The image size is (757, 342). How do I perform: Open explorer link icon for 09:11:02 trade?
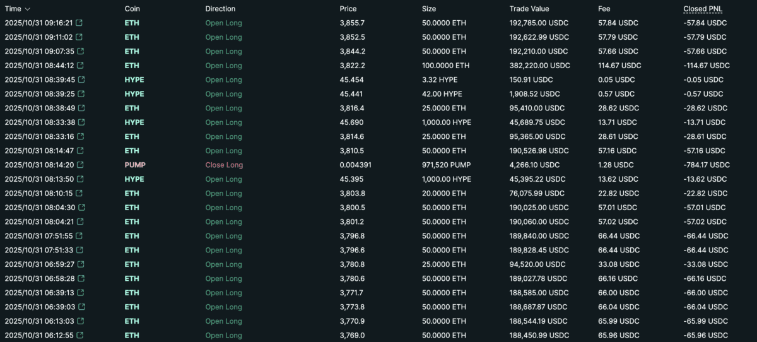tap(79, 37)
